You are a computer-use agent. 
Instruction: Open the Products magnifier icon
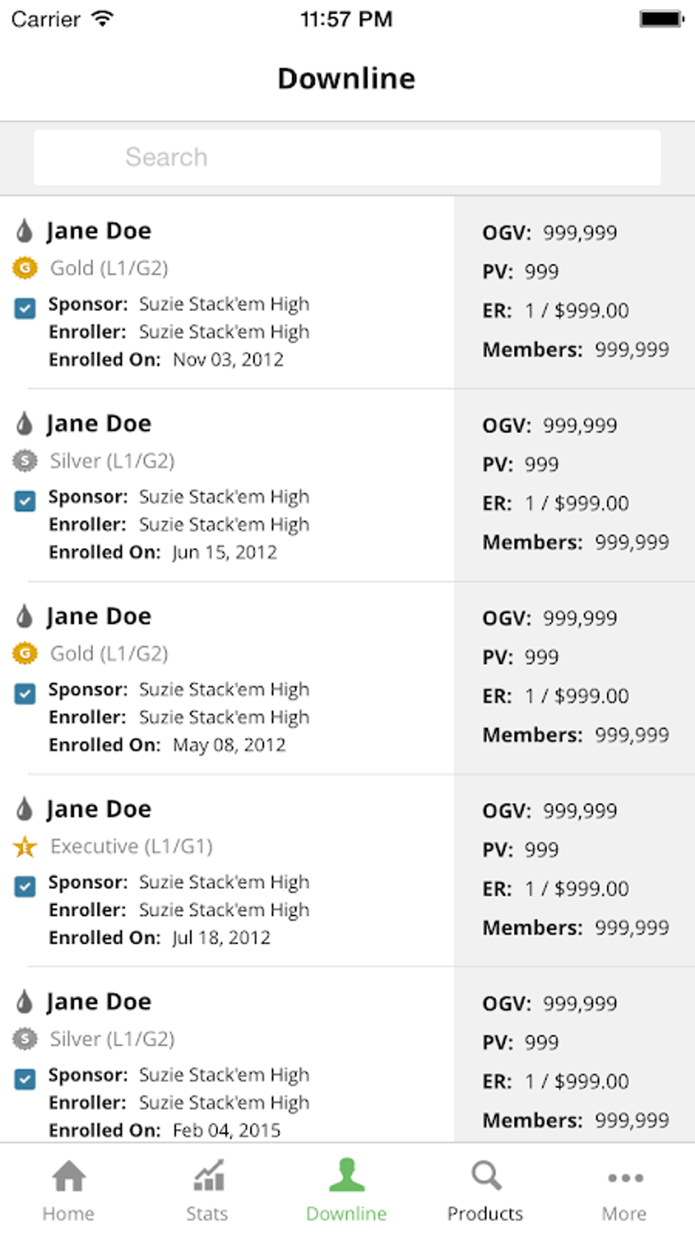pyautogui.click(x=486, y=1176)
